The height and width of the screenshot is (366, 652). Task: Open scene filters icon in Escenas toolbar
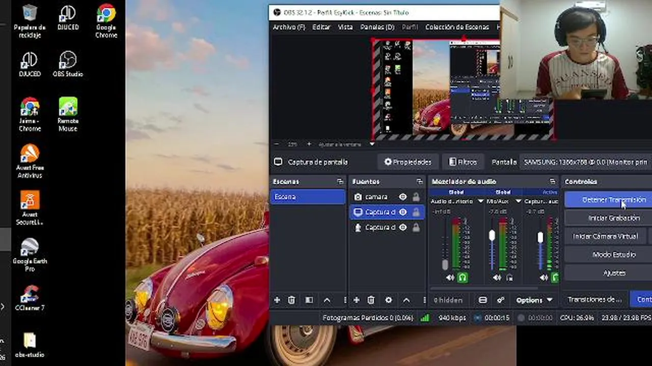[309, 300]
